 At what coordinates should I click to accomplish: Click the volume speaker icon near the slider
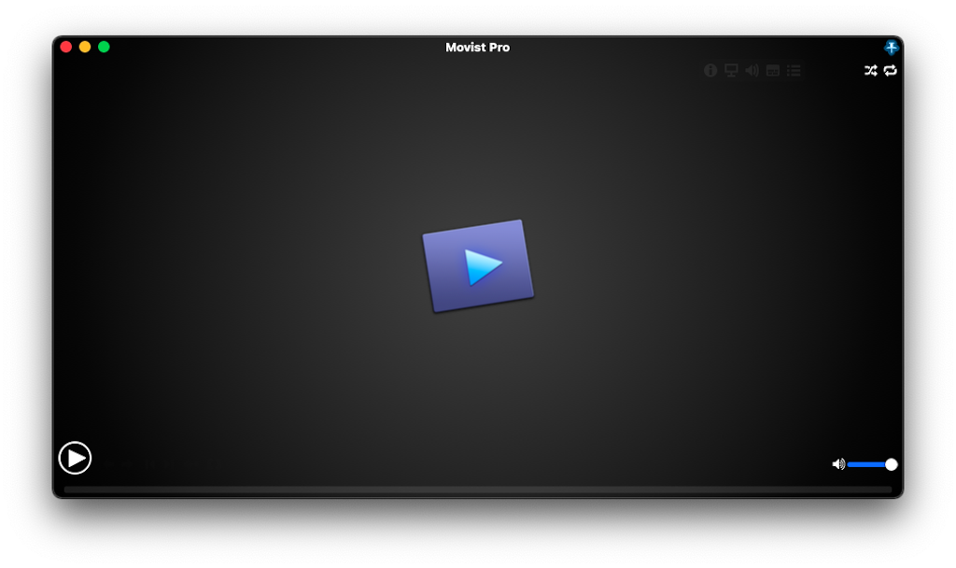837,463
